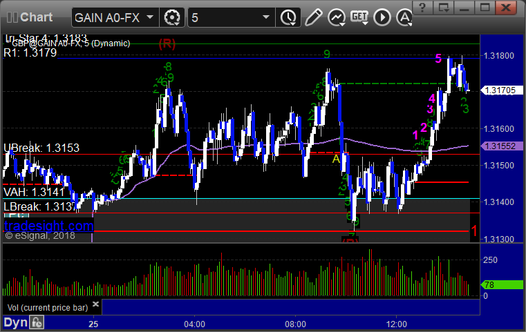Click the volume value 78 tag
Screen dimensions: 526x332
(502, 285)
